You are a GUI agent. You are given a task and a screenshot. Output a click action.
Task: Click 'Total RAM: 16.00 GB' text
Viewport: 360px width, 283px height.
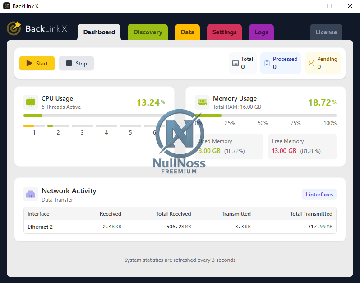(x=237, y=107)
